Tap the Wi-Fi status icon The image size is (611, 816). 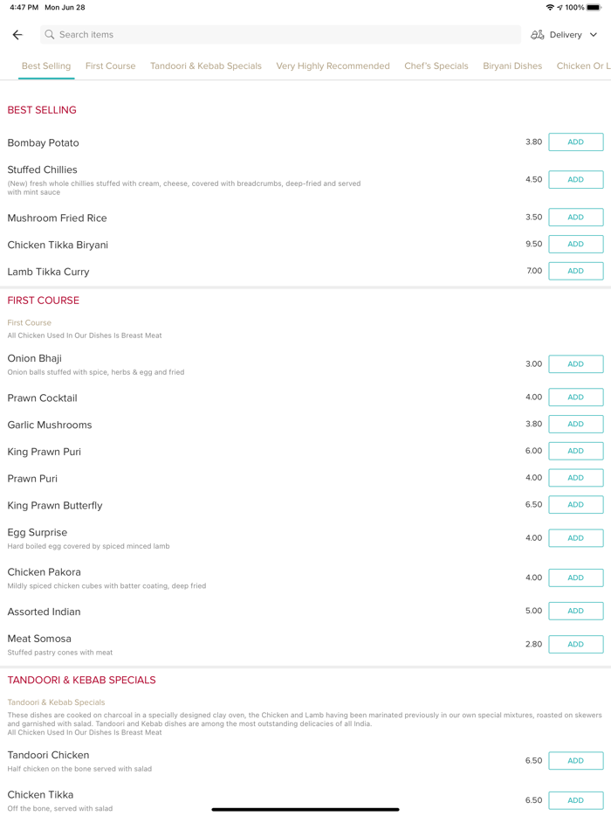tap(550, 8)
